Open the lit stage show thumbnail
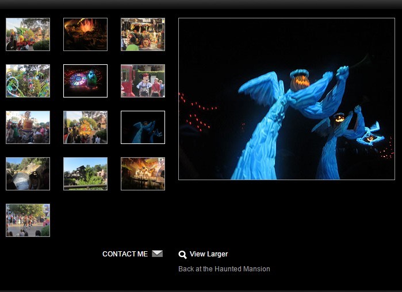The width and height of the screenshot is (402, 292). coord(143,174)
